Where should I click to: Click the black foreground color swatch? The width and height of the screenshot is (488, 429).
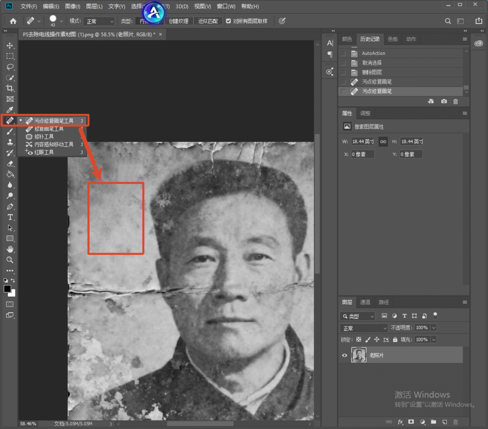pyautogui.click(x=7, y=289)
